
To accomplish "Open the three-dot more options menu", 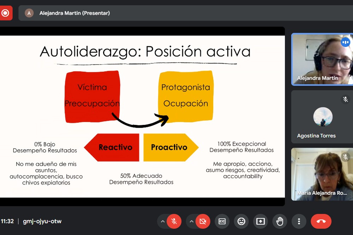I will coord(299,221).
